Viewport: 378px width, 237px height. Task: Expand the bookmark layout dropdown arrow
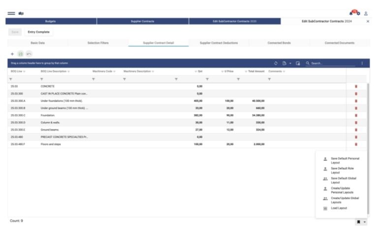point(365,222)
